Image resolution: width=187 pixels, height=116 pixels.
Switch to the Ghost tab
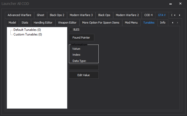[41, 15]
